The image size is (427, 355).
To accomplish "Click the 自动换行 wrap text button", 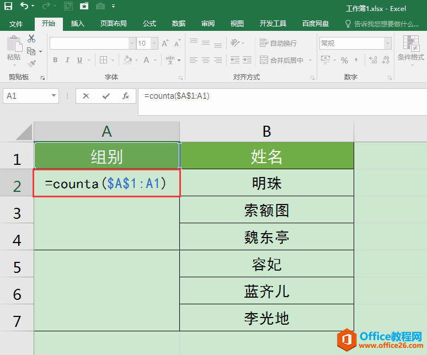I will click(x=278, y=43).
